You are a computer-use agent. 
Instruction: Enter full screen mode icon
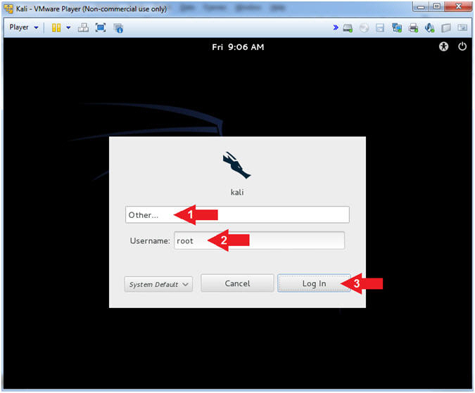(x=101, y=28)
